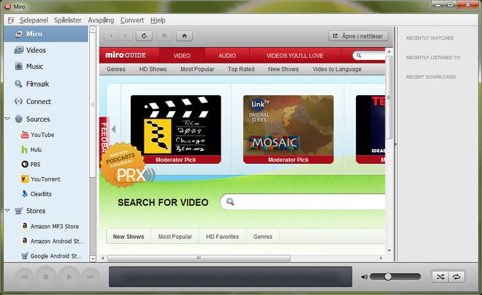Collapse the Sources tree section
Viewport: 482px width, 295px height.
[x=7, y=119]
